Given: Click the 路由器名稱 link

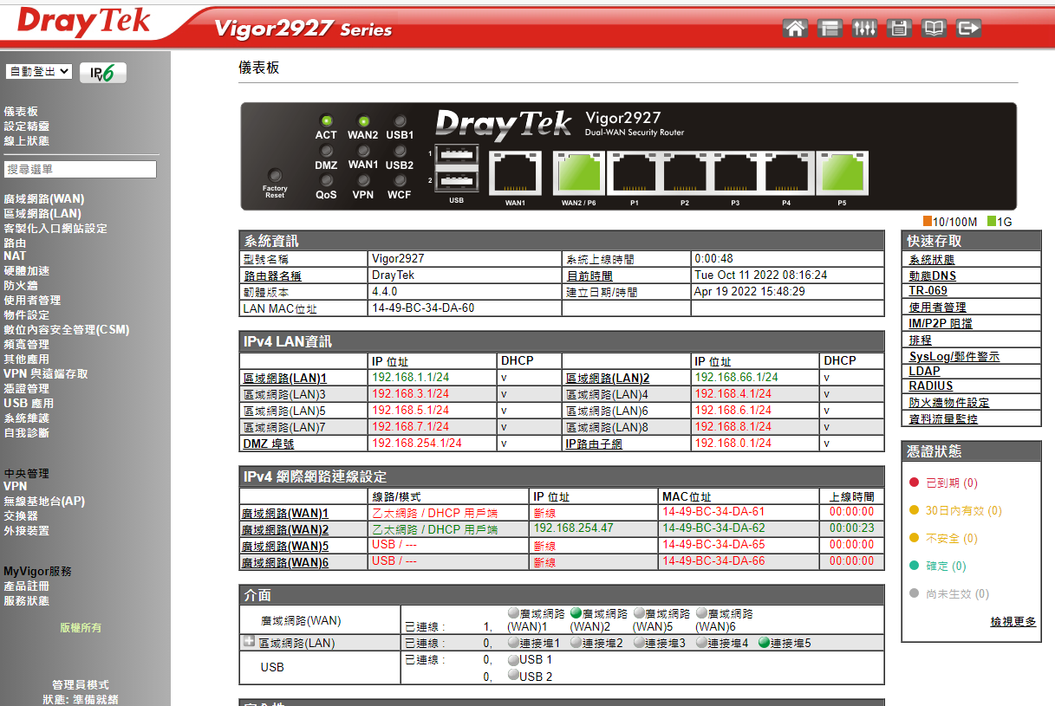Looking at the screenshot, I should click(272, 276).
